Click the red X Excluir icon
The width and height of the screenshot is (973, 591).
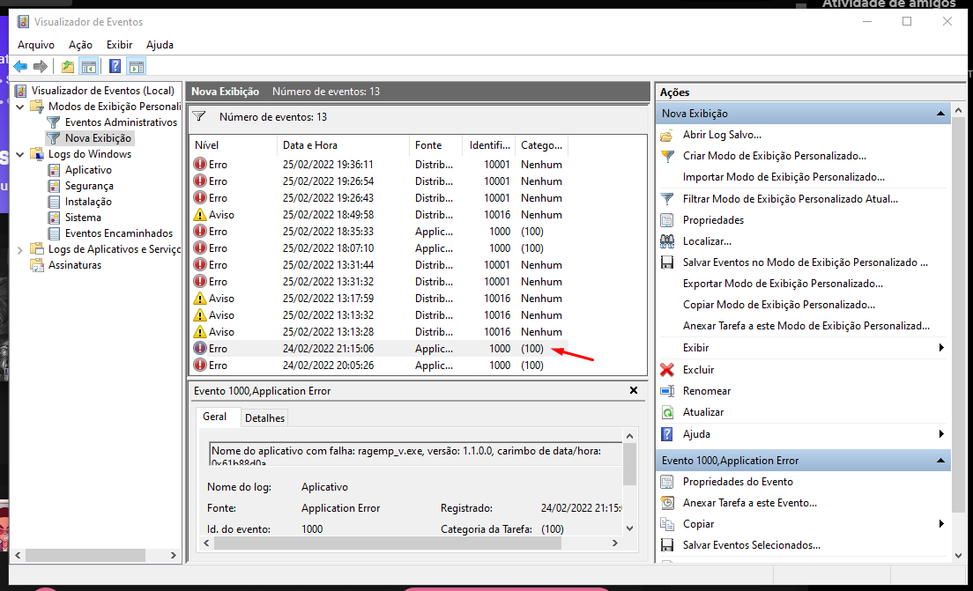pyautogui.click(x=667, y=370)
